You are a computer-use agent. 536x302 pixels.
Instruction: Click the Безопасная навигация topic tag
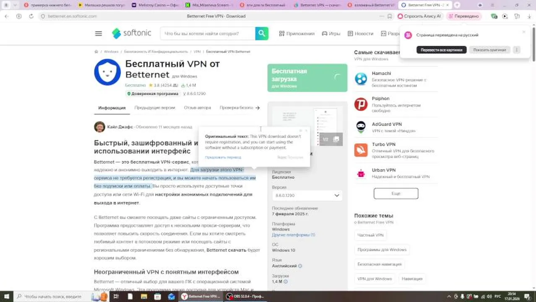coord(380,264)
